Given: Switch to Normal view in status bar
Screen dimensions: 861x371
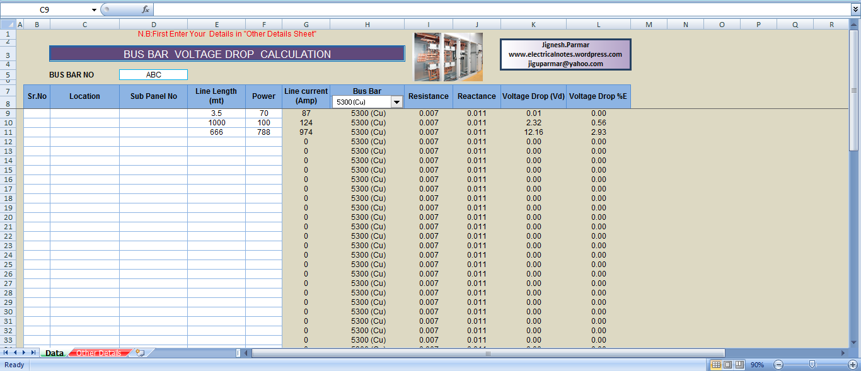Looking at the screenshot, I should 716,365.
